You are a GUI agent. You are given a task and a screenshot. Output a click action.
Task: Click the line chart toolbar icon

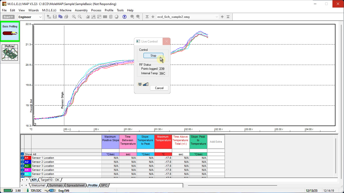tap(99, 17)
